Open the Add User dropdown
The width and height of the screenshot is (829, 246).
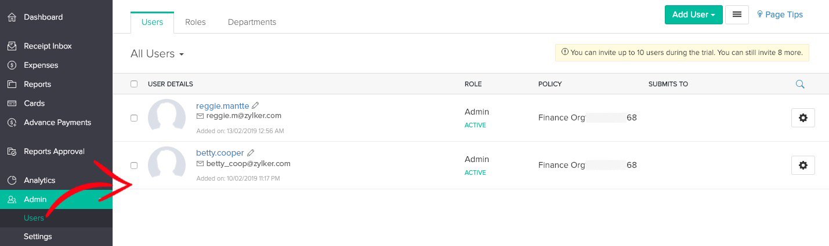[693, 14]
